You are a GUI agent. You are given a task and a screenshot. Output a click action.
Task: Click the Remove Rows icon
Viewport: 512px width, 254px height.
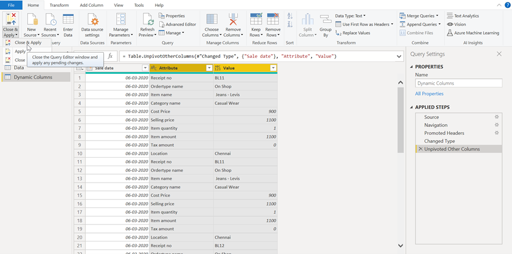tap(273, 19)
